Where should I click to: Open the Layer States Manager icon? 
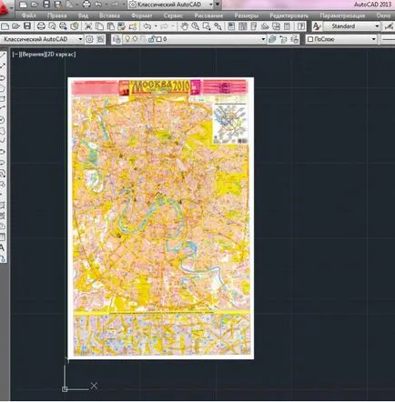pos(295,39)
